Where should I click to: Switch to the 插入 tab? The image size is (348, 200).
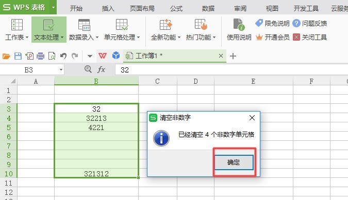coord(108,8)
